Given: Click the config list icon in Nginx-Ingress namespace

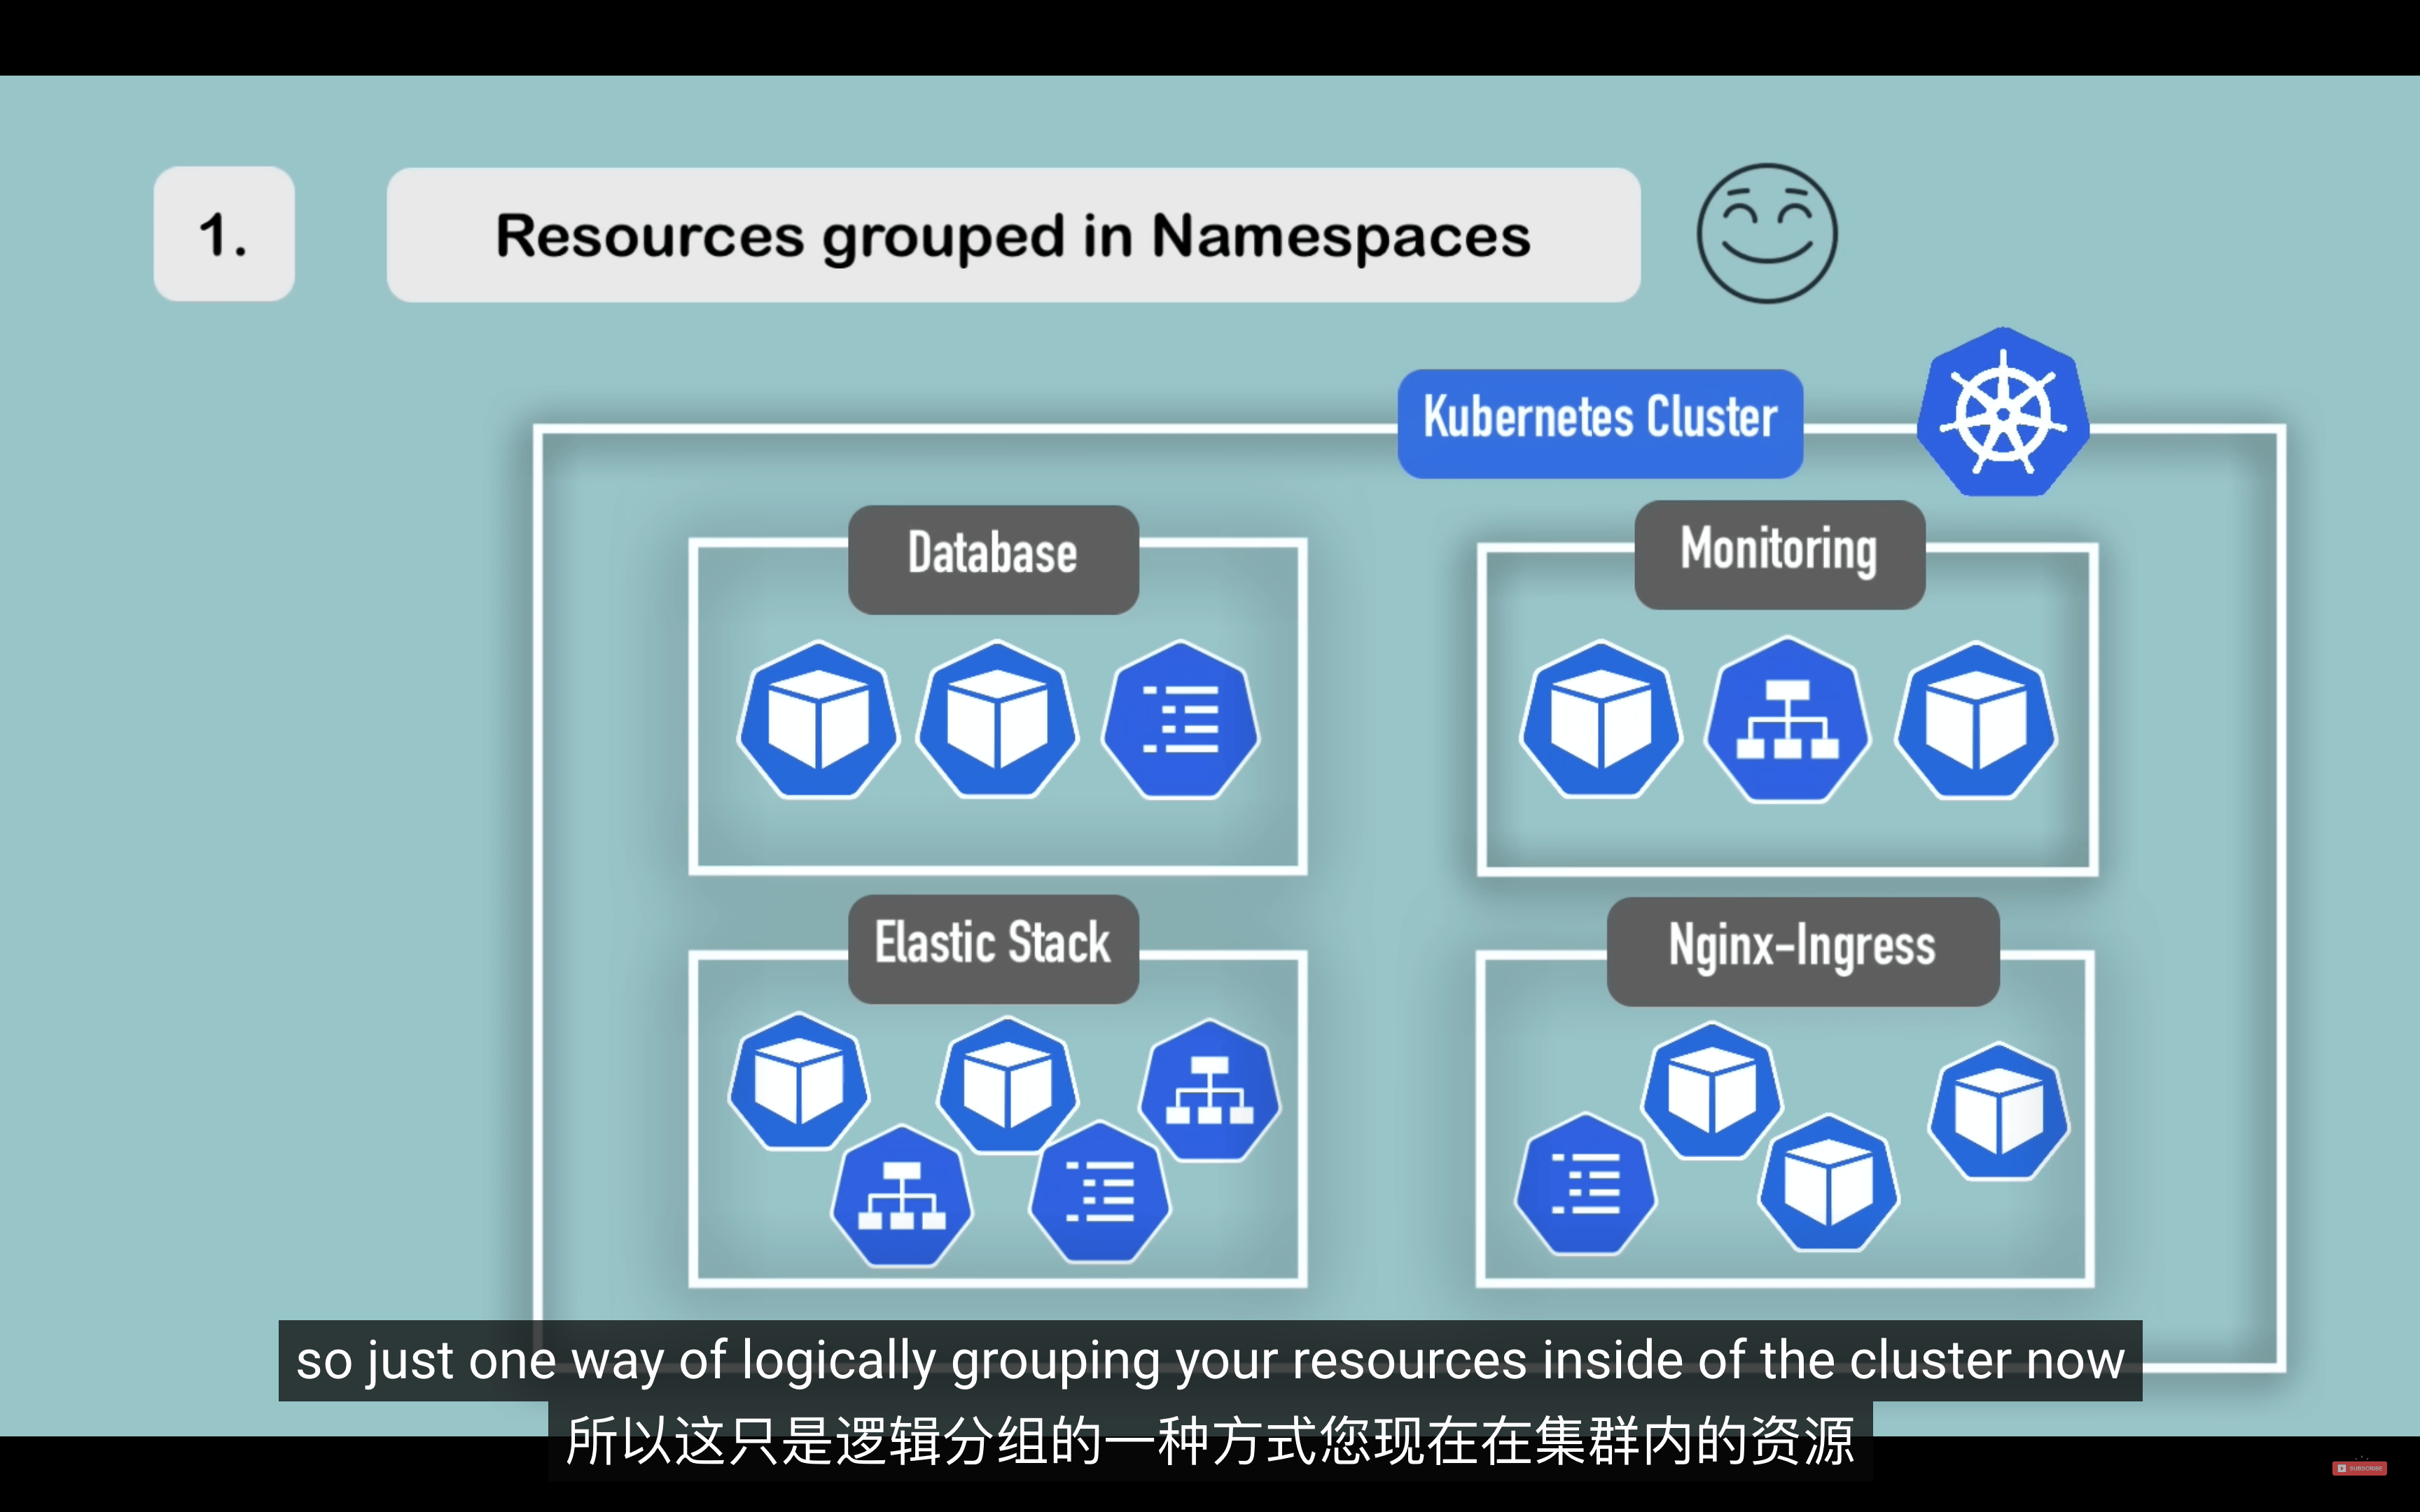Looking at the screenshot, I should tap(1585, 1184).
